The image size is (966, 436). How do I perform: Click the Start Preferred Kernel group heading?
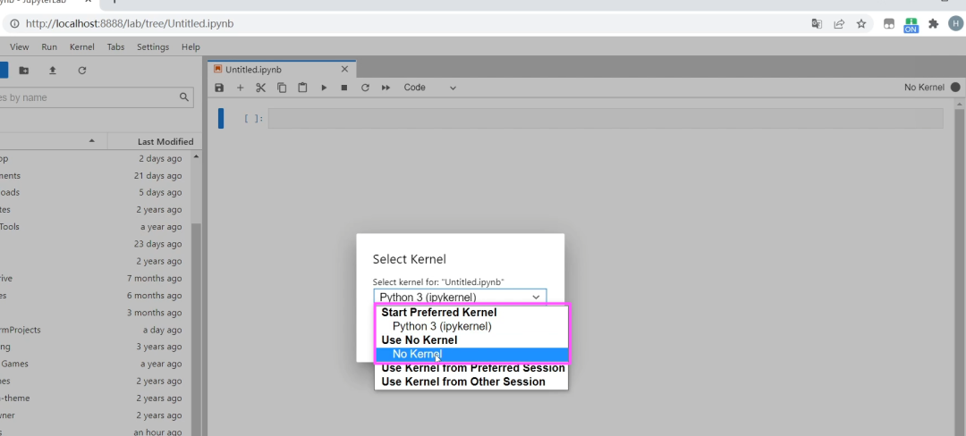[x=438, y=313]
